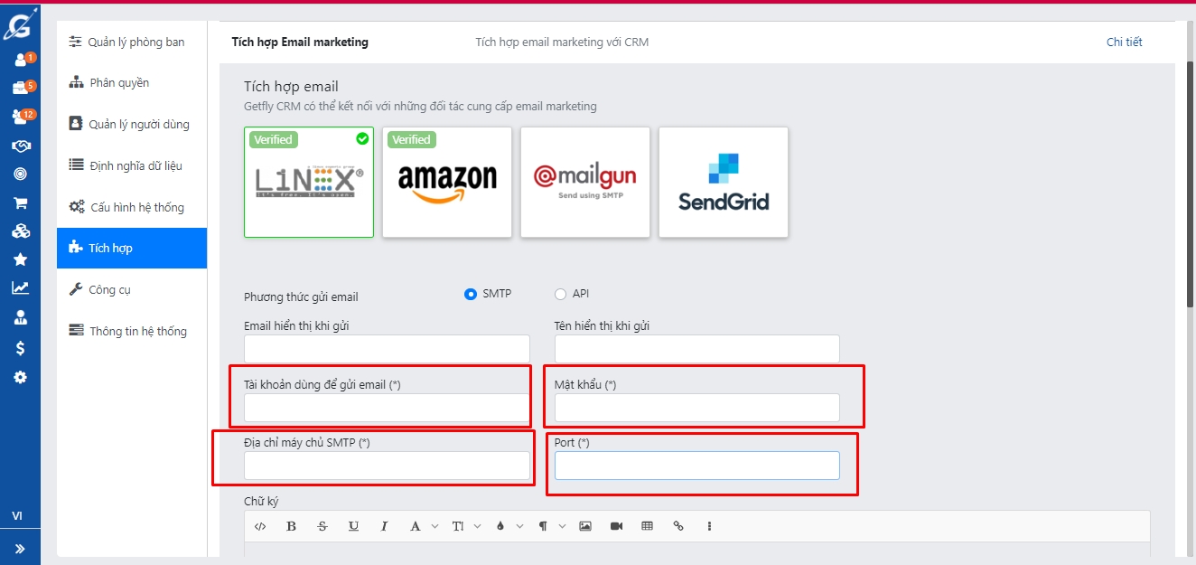Screen dimensions: 1196x565
Task: Click the shopping cart icon in sidebar
Action: (x=20, y=203)
